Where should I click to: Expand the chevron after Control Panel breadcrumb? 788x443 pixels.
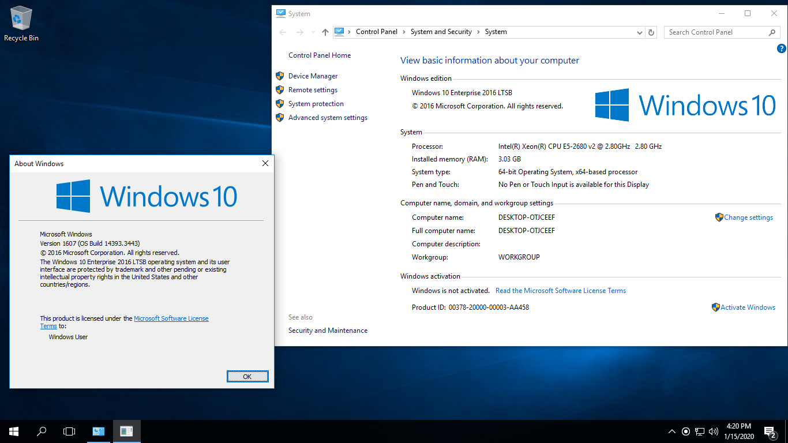404,32
